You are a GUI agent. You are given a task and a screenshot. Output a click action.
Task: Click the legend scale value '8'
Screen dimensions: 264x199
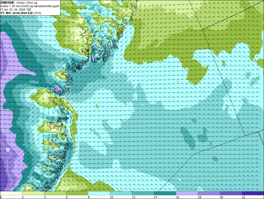[x=89, y=197]
